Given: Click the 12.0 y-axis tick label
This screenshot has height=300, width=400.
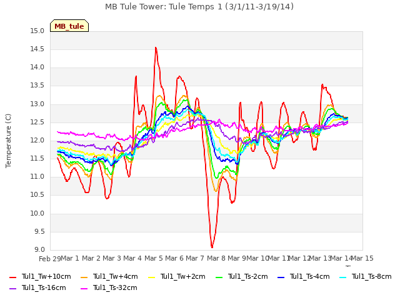Looking at the screenshot, I should point(37,140).
